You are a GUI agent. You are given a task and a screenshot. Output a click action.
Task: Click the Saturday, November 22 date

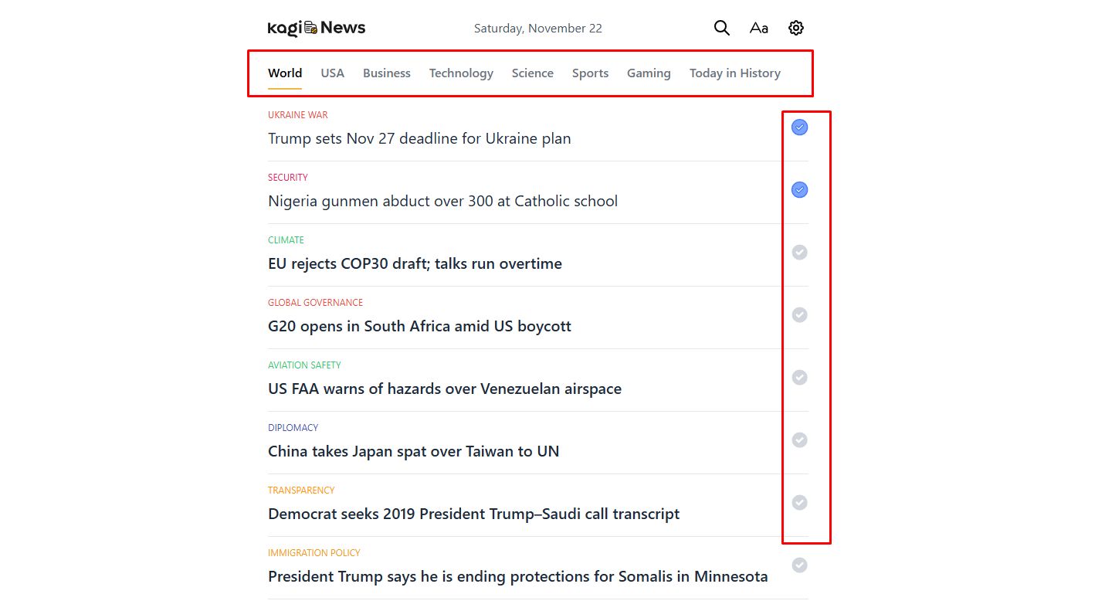[x=537, y=28]
